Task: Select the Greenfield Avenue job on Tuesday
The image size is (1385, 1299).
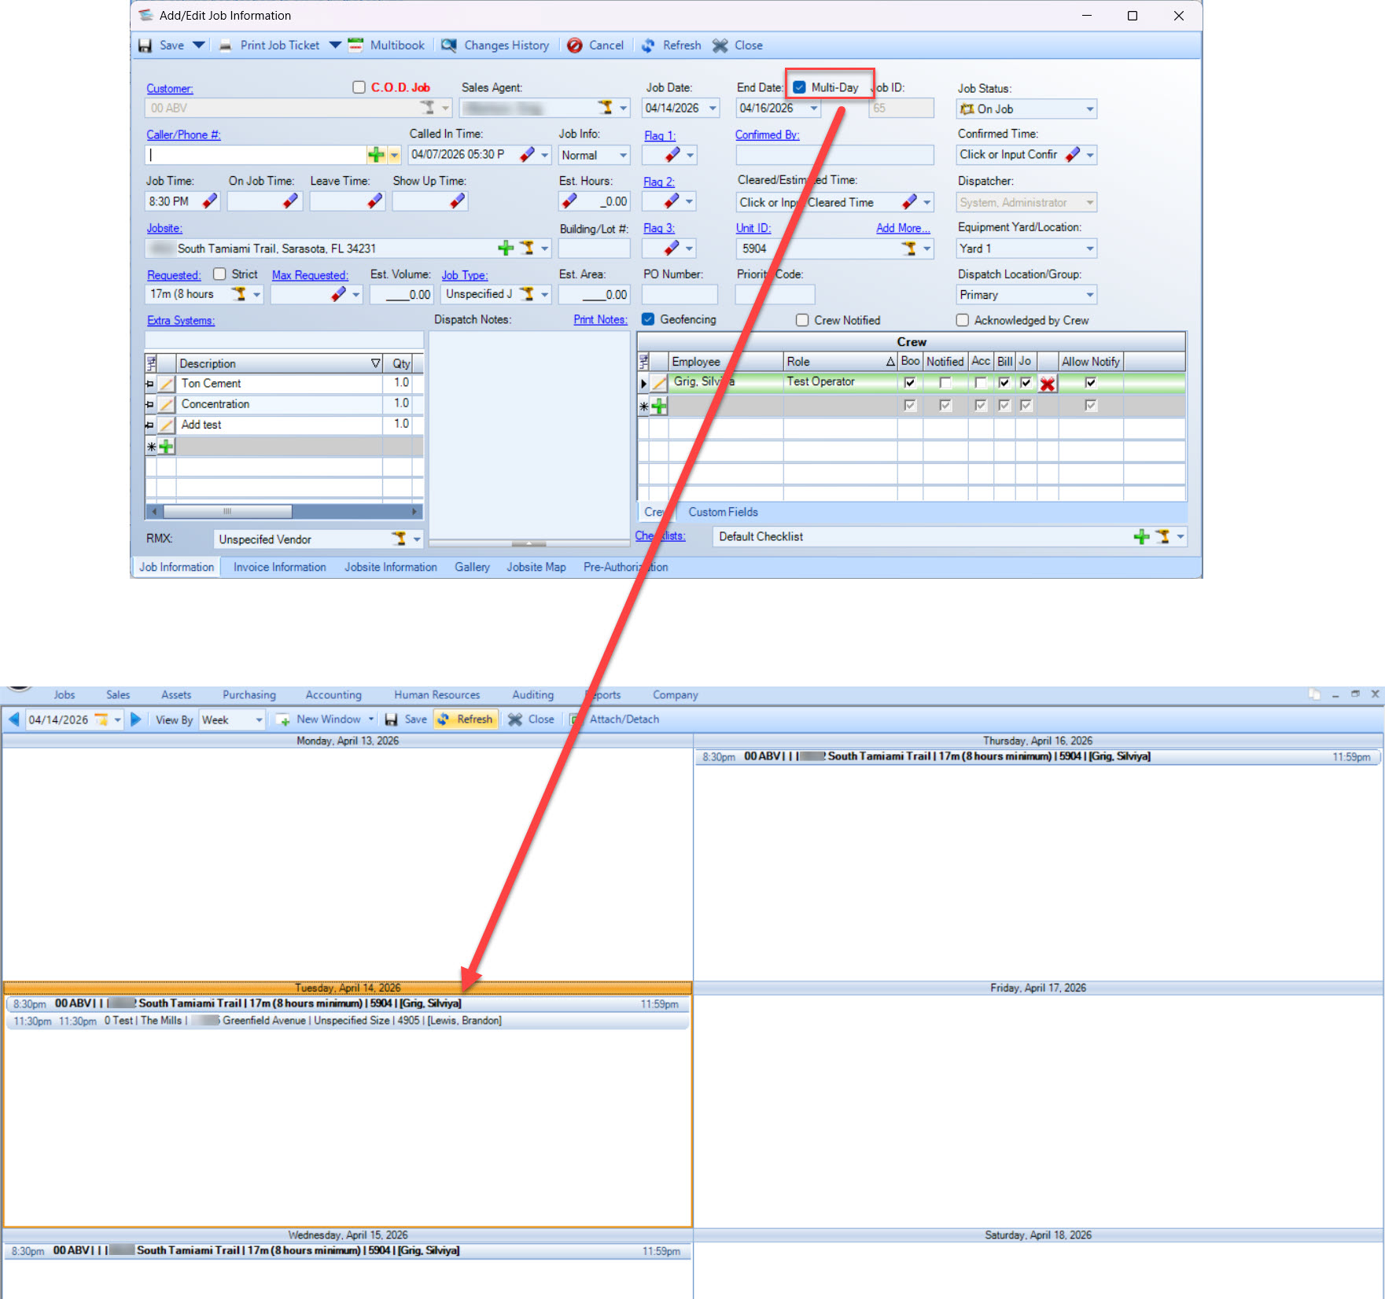Action: coord(348,1021)
